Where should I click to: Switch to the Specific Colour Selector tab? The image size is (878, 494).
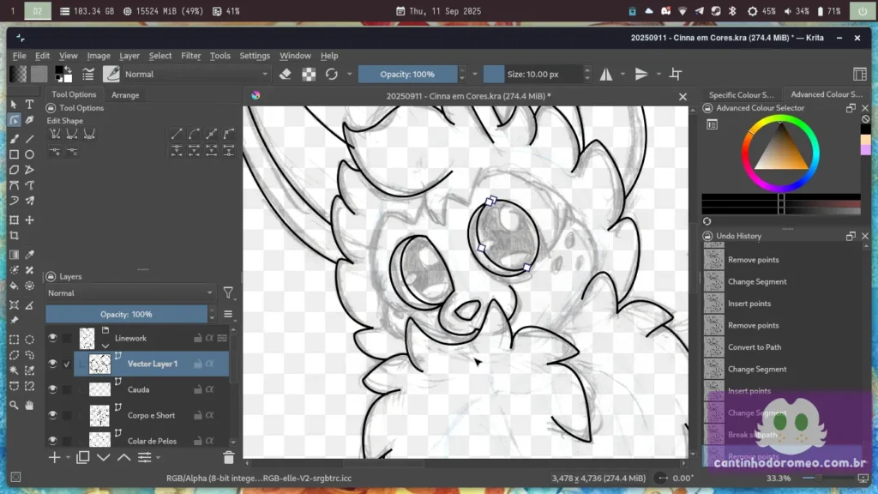pos(741,94)
